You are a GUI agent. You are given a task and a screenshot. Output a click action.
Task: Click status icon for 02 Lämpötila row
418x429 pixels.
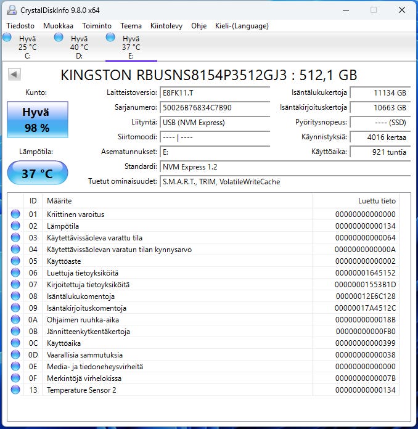point(15,226)
